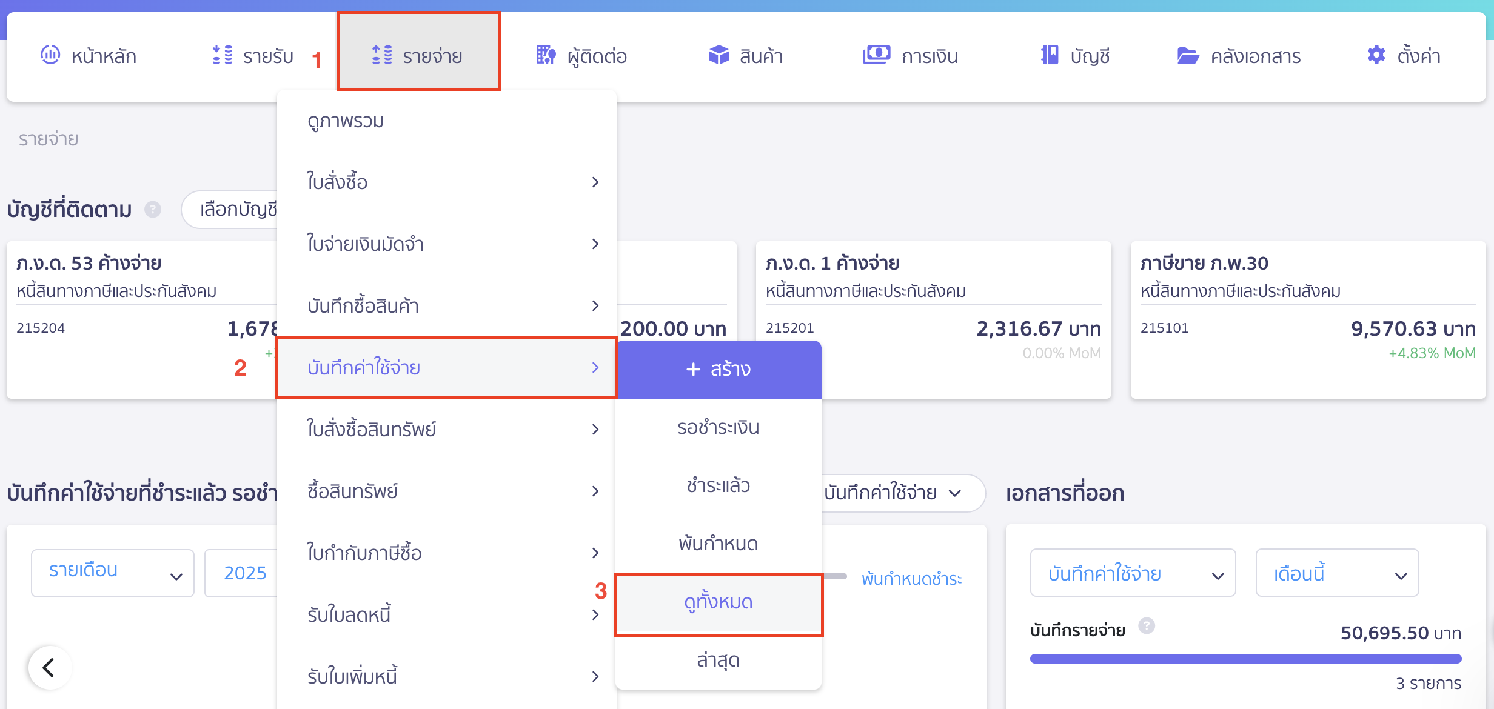Image resolution: width=1494 pixels, height=709 pixels.
Task: Click help icon beside บัญชีที่ติดตาม
Action: pyautogui.click(x=153, y=210)
